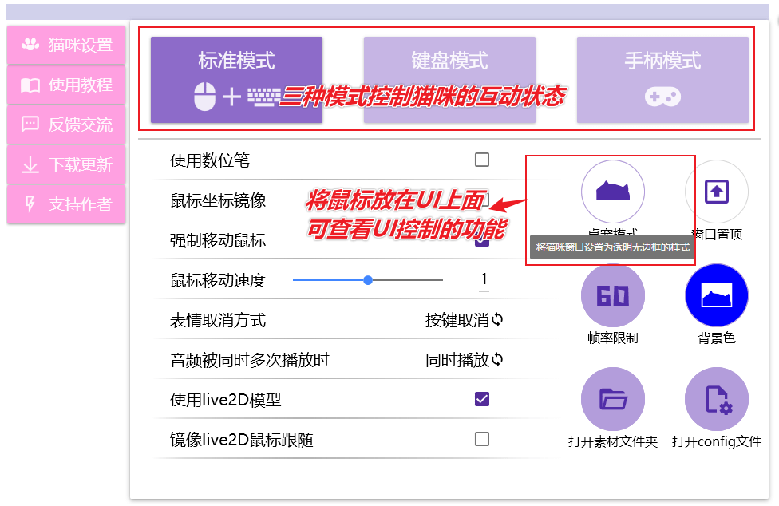
Task: Open 打开素材文件夹 assets folder
Action: click(612, 398)
